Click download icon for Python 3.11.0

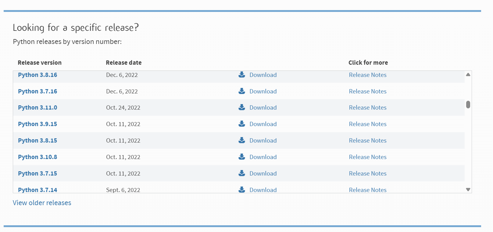242,107
